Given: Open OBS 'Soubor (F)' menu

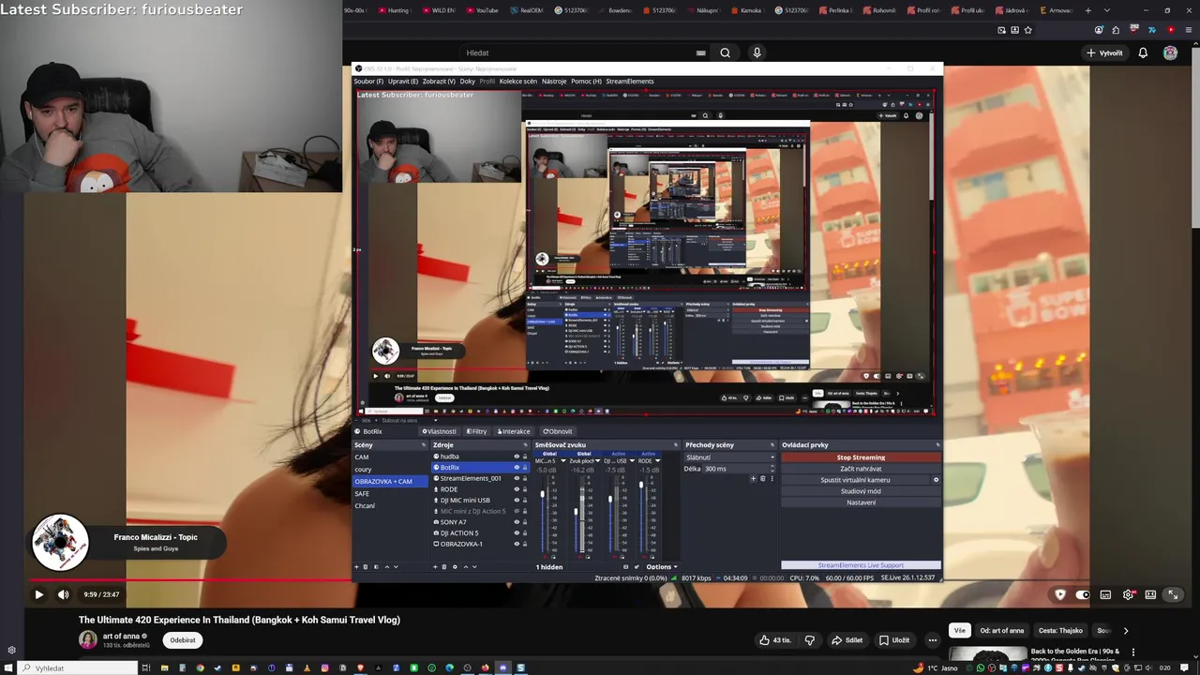Looking at the screenshot, I should click(368, 82).
